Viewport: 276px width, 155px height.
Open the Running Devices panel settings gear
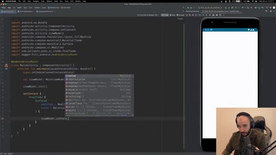tap(271, 11)
